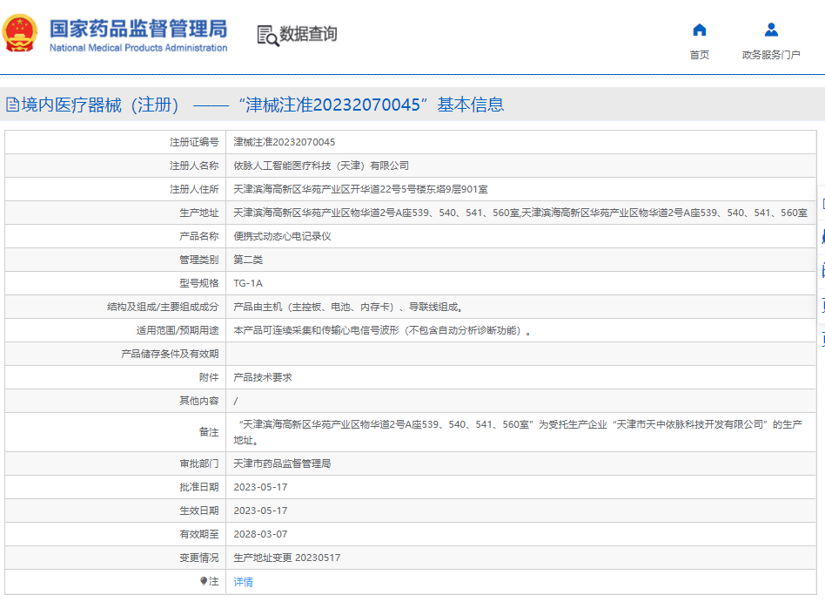Select the 其他内容 label
Screen dimensions: 825x602
pyautogui.click(x=199, y=401)
